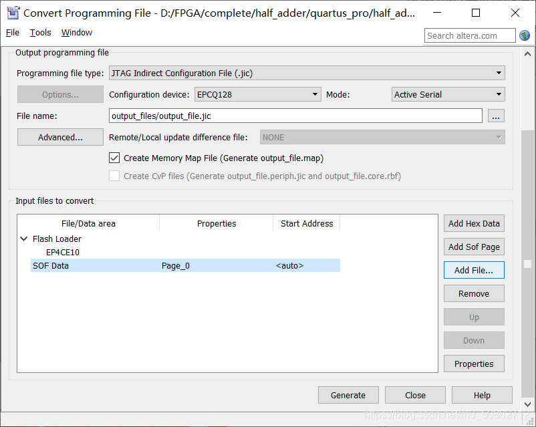Viewport: 536px width, 427px height.
Task: Click the Search altera.com box
Action: click(x=470, y=35)
